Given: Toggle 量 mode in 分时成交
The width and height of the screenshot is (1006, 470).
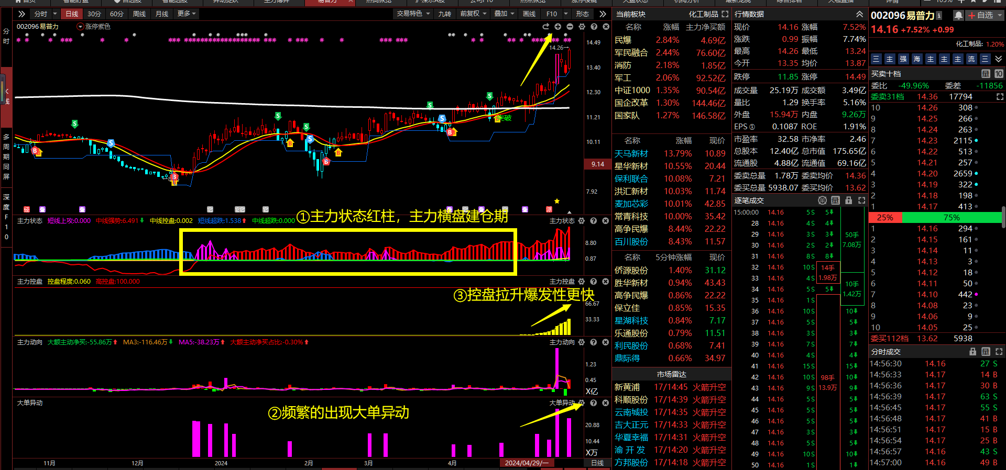Looking at the screenshot, I should tap(986, 352).
